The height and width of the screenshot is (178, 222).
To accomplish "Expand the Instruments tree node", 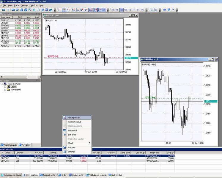I will [5, 90].
